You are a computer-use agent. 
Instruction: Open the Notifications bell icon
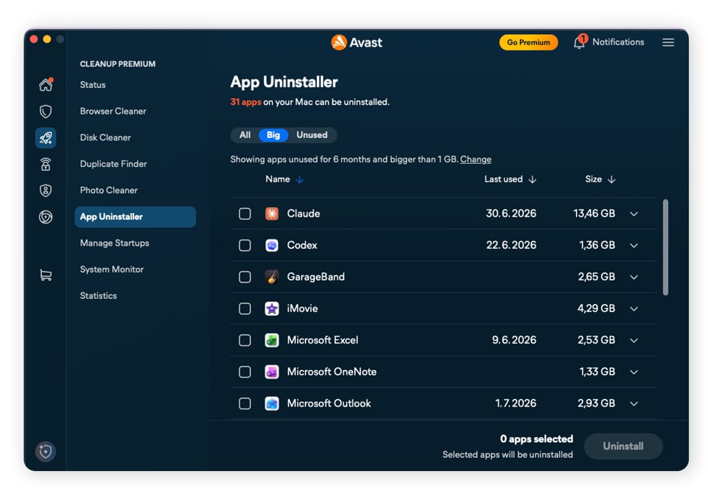[580, 43]
